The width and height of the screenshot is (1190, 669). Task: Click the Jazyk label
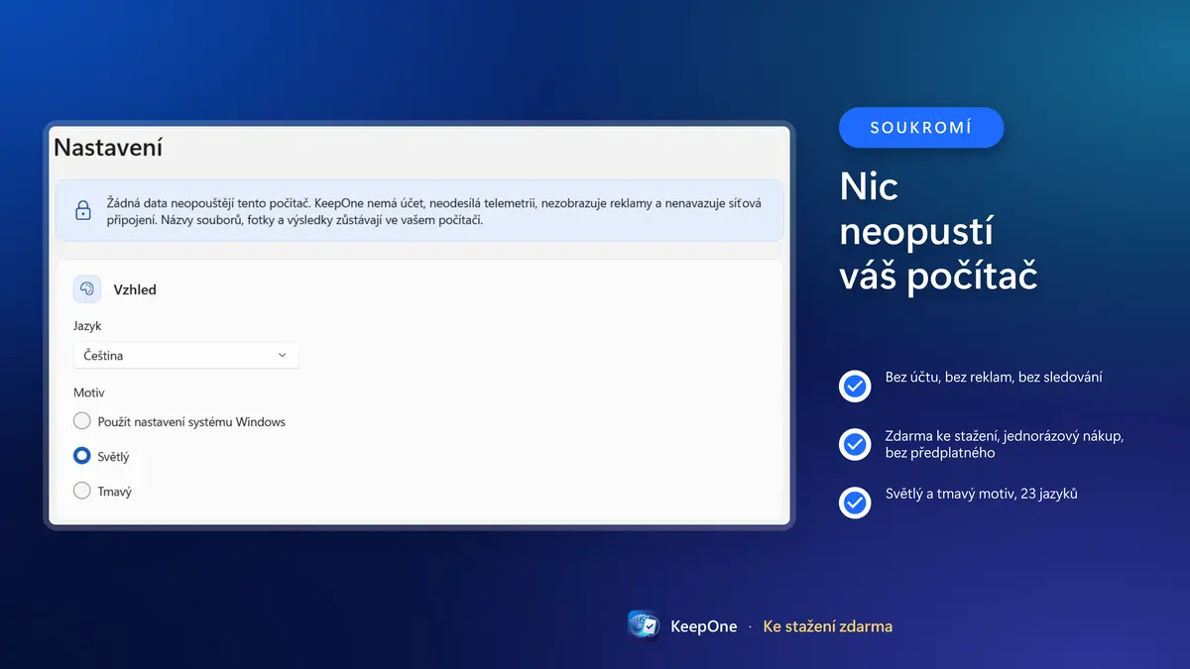(x=87, y=325)
